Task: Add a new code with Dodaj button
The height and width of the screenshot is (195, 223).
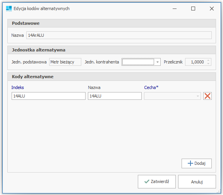Action: click(197, 163)
